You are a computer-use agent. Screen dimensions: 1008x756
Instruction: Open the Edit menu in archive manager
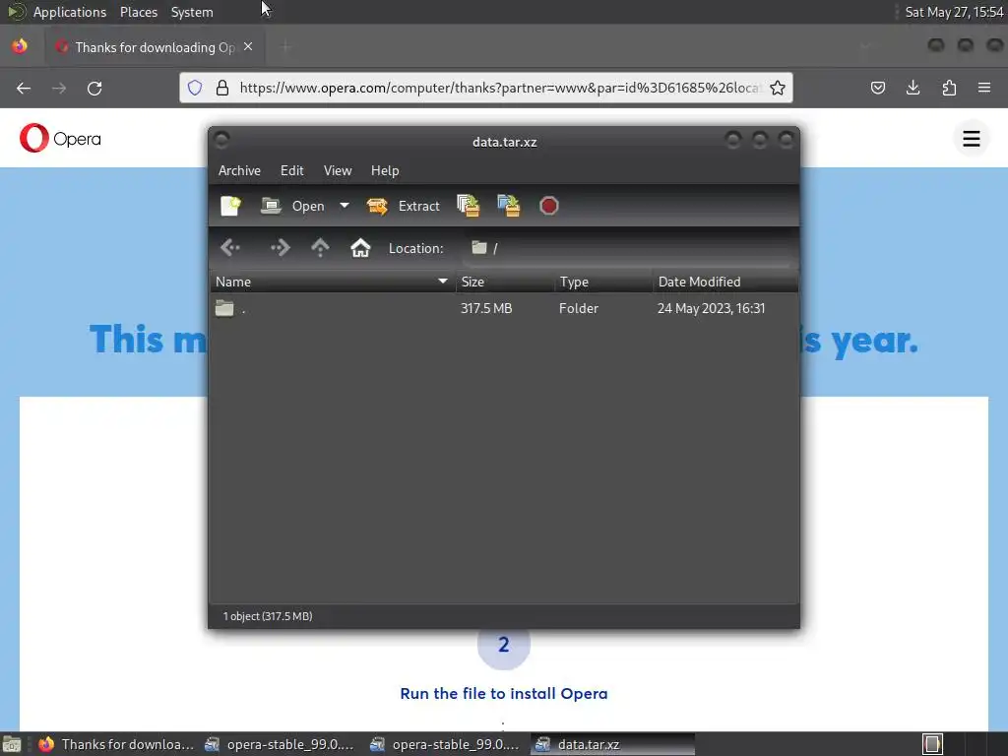pos(291,170)
